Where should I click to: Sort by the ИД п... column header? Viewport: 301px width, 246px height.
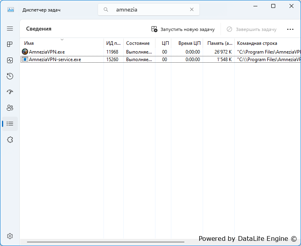[x=113, y=43]
